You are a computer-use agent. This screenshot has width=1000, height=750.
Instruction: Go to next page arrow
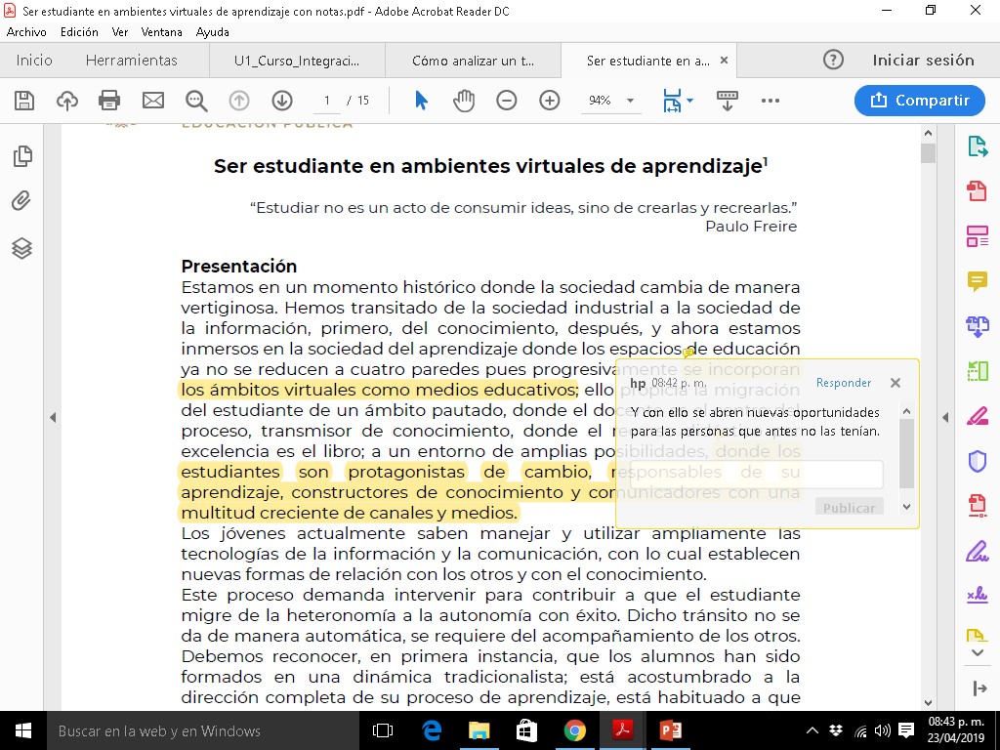pyautogui.click(x=282, y=101)
